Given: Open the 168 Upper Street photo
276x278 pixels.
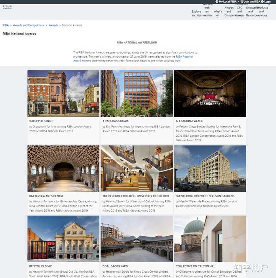Looking at the screenshot, I should click(63, 94).
